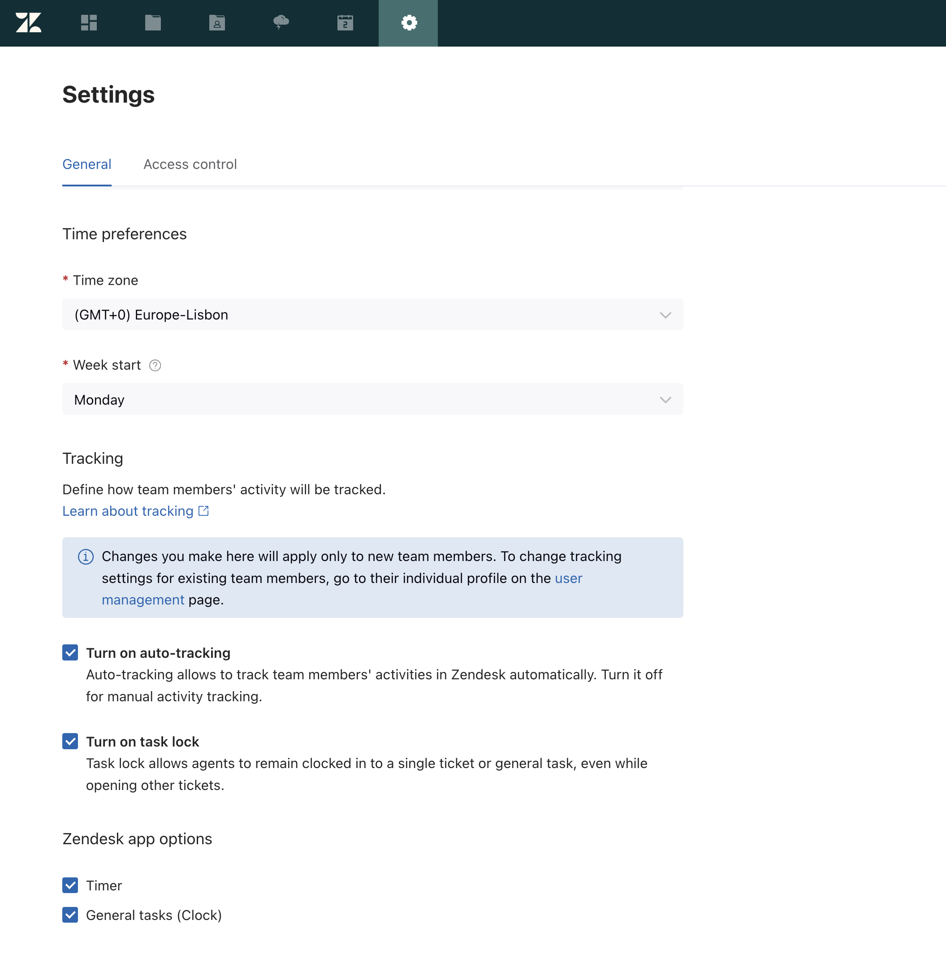The height and width of the screenshot is (967, 946).
Task: Select the Settings gear icon
Action: pyautogui.click(x=409, y=23)
